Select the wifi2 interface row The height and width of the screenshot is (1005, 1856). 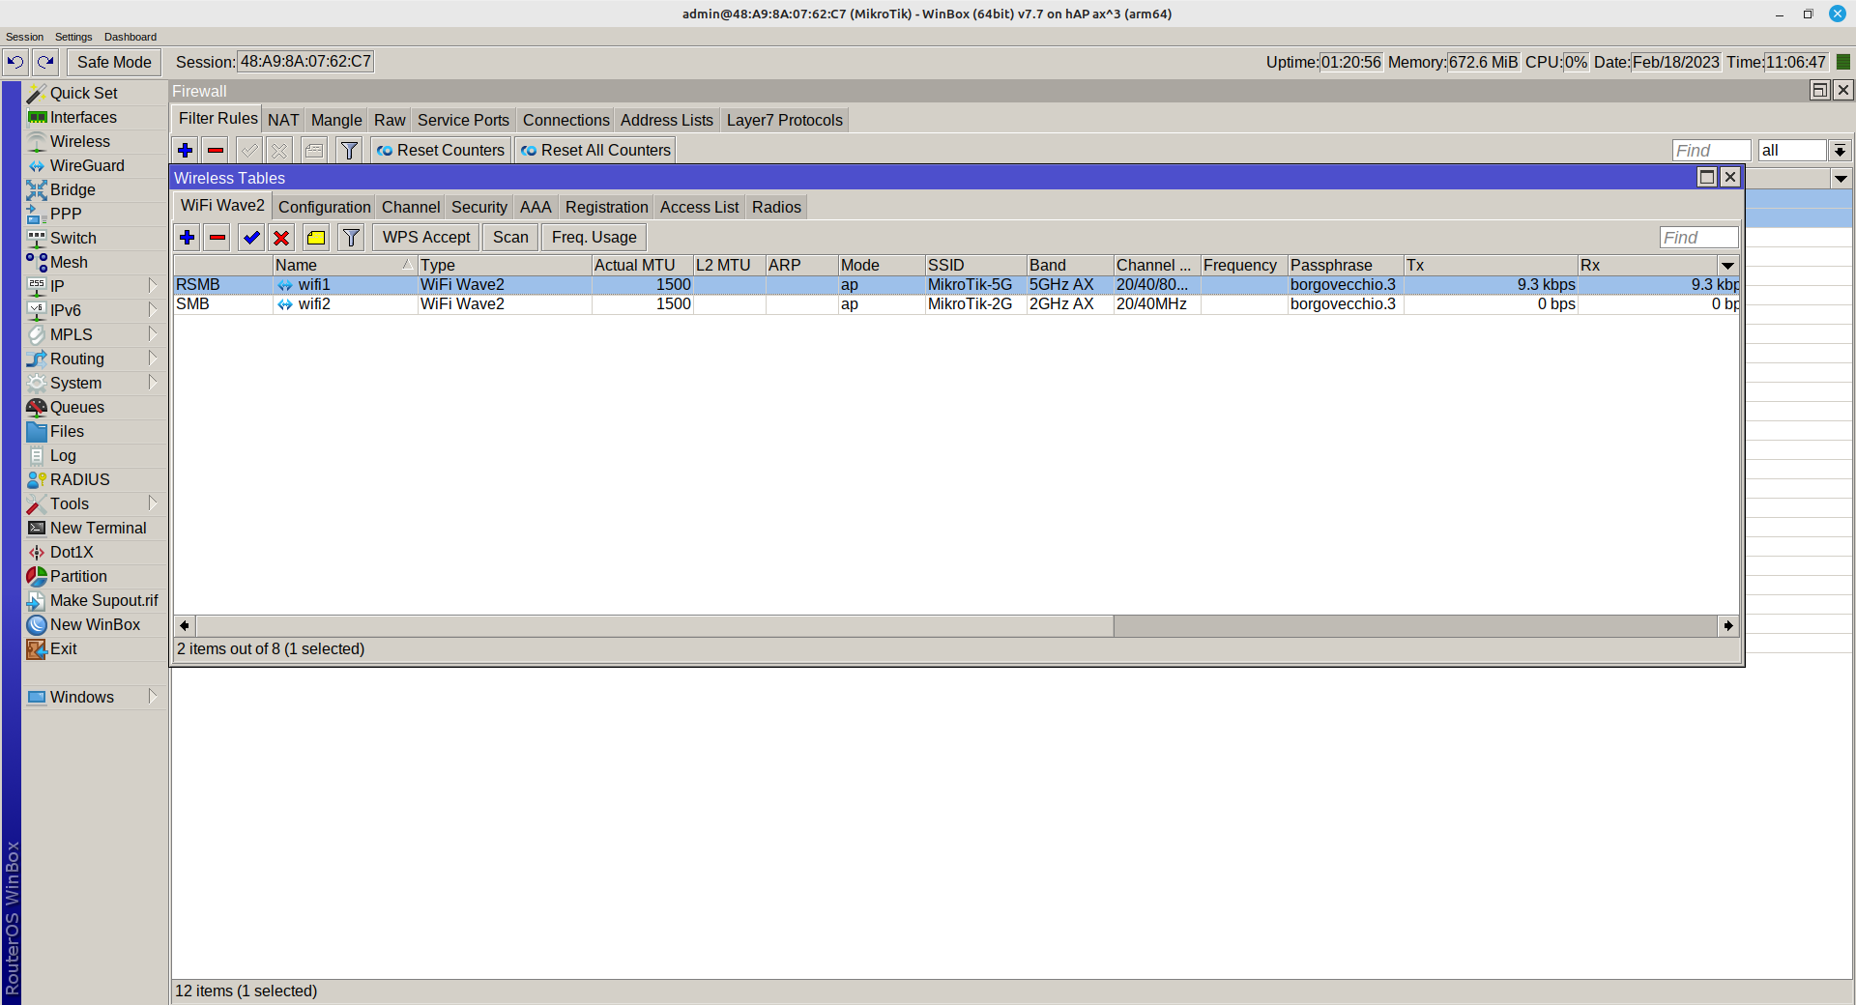coord(957,303)
